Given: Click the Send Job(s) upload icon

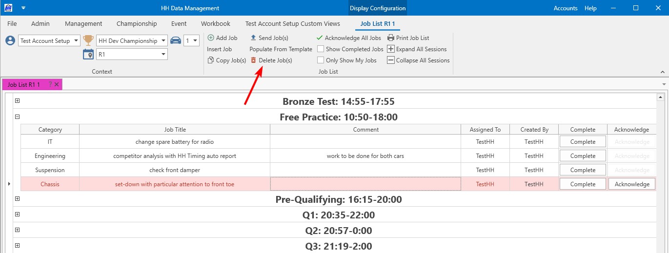Looking at the screenshot, I should tap(253, 38).
